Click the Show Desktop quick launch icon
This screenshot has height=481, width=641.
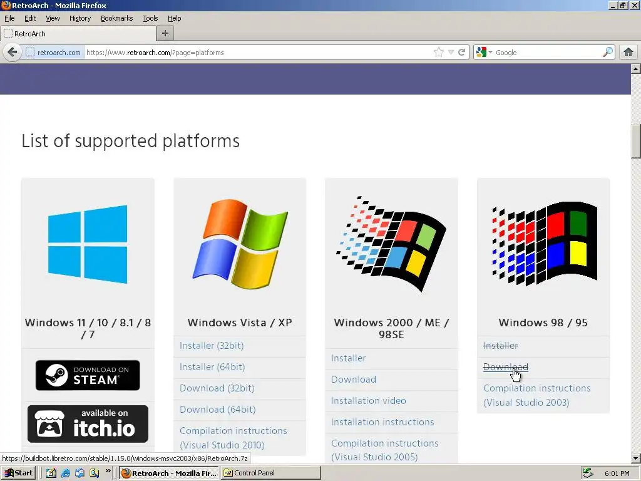tap(51, 473)
